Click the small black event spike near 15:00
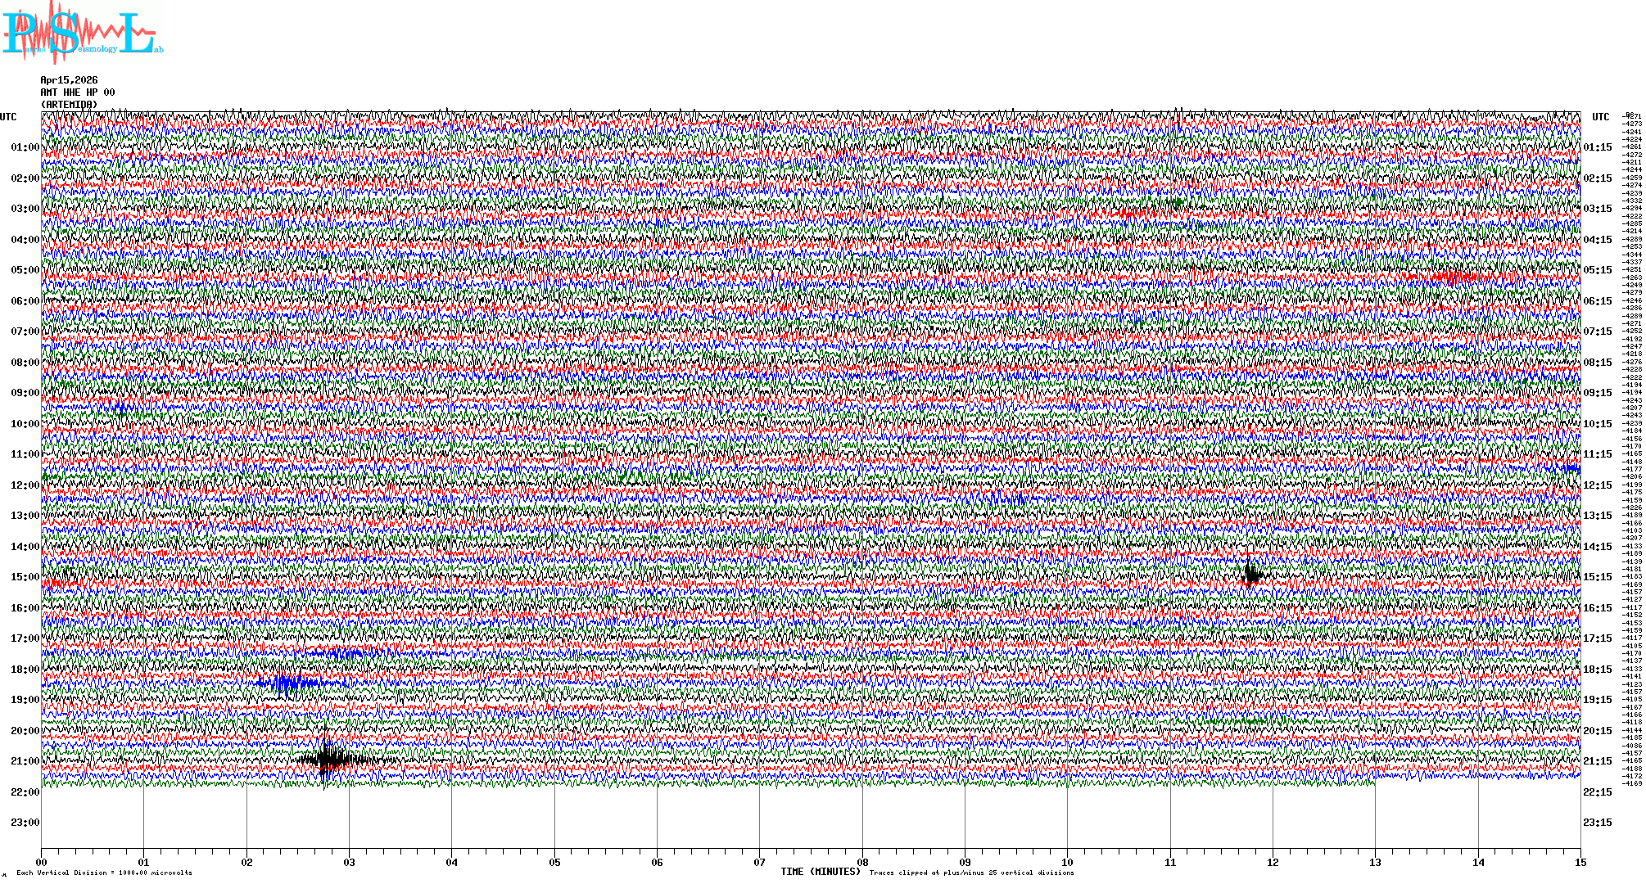Viewport: 1646px width, 884px height. [x=1251, y=575]
